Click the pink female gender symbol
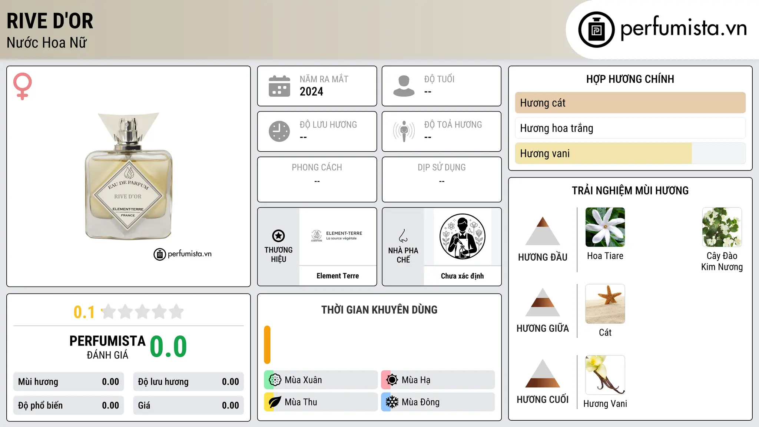The image size is (759, 427). (23, 86)
